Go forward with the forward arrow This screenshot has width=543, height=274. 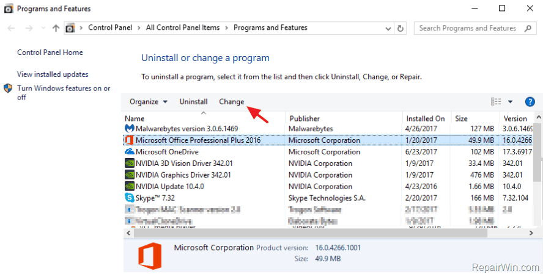click(29, 28)
